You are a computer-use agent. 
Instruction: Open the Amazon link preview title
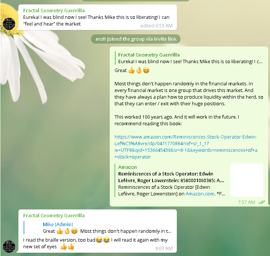point(171,177)
